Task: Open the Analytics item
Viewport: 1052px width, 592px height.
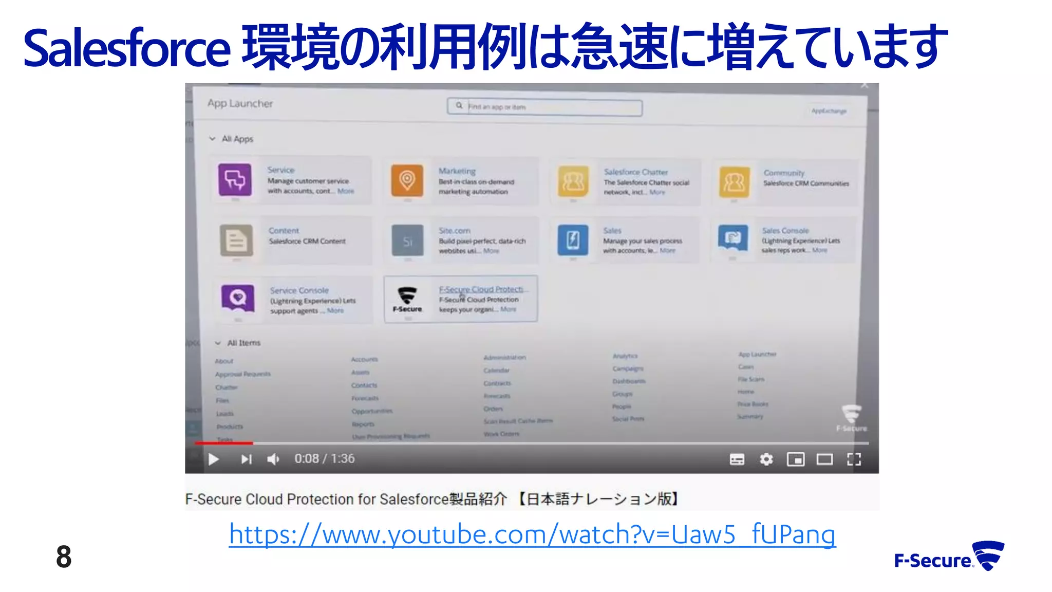Action: point(625,356)
